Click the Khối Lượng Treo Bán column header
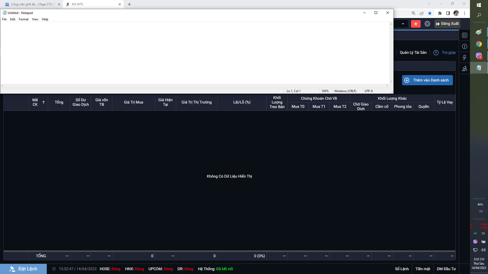Image resolution: width=488 pixels, height=274 pixels. [277, 102]
